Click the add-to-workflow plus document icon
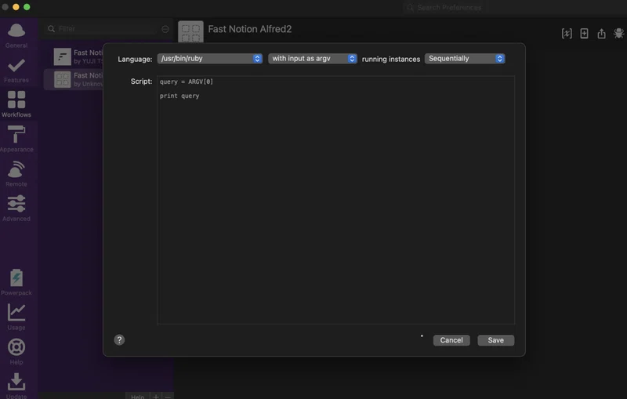The image size is (627, 399). (584, 34)
